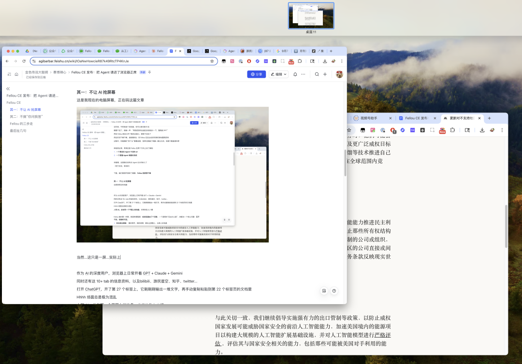This screenshot has width=522, height=364.
Task: Go to Feishu wiki home icon
Action: [x=16, y=74]
